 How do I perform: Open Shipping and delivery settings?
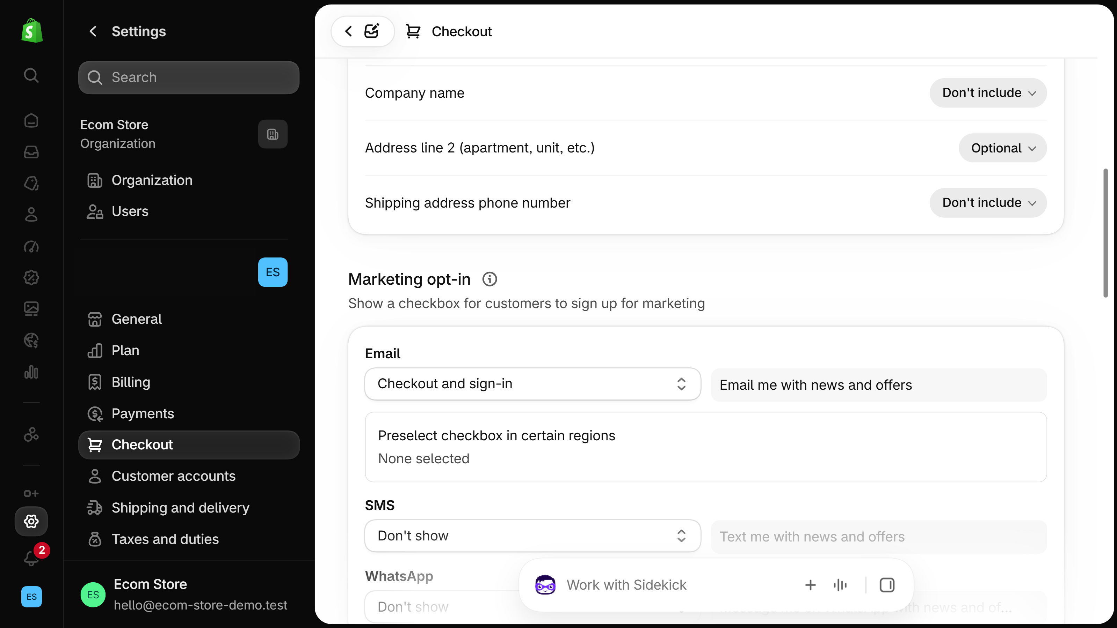[x=189, y=508]
